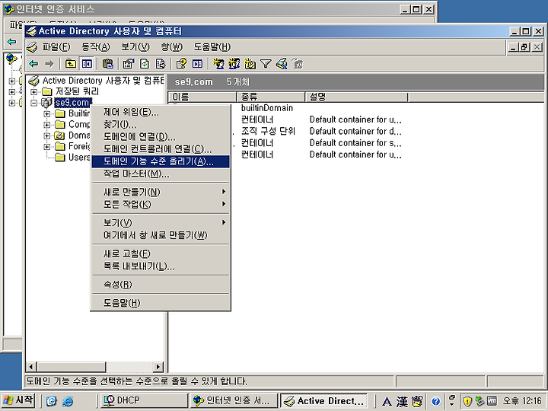Choose 찾기(I)... in the context menu
The image size is (548, 411).
tap(161, 124)
